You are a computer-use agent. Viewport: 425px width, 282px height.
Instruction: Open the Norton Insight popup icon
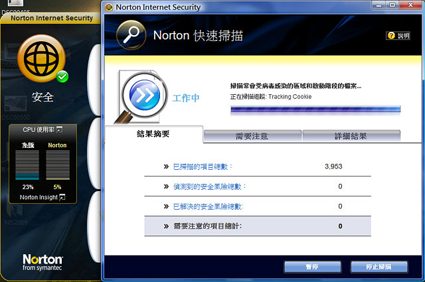tap(62, 197)
